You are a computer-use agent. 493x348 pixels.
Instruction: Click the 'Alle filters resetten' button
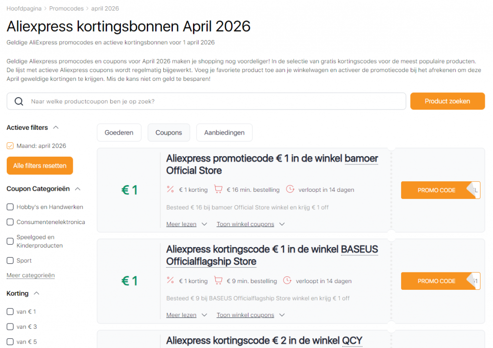[39, 165]
